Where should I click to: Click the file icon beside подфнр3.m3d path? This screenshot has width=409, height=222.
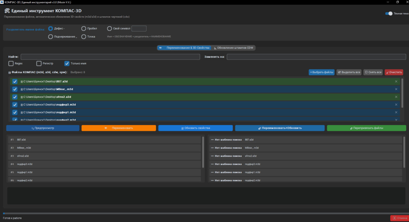pyautogui.click(x=22, y=104)
